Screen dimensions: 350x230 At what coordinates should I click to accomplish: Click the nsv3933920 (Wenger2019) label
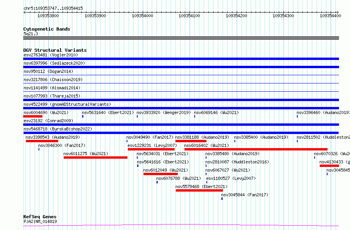164,112
